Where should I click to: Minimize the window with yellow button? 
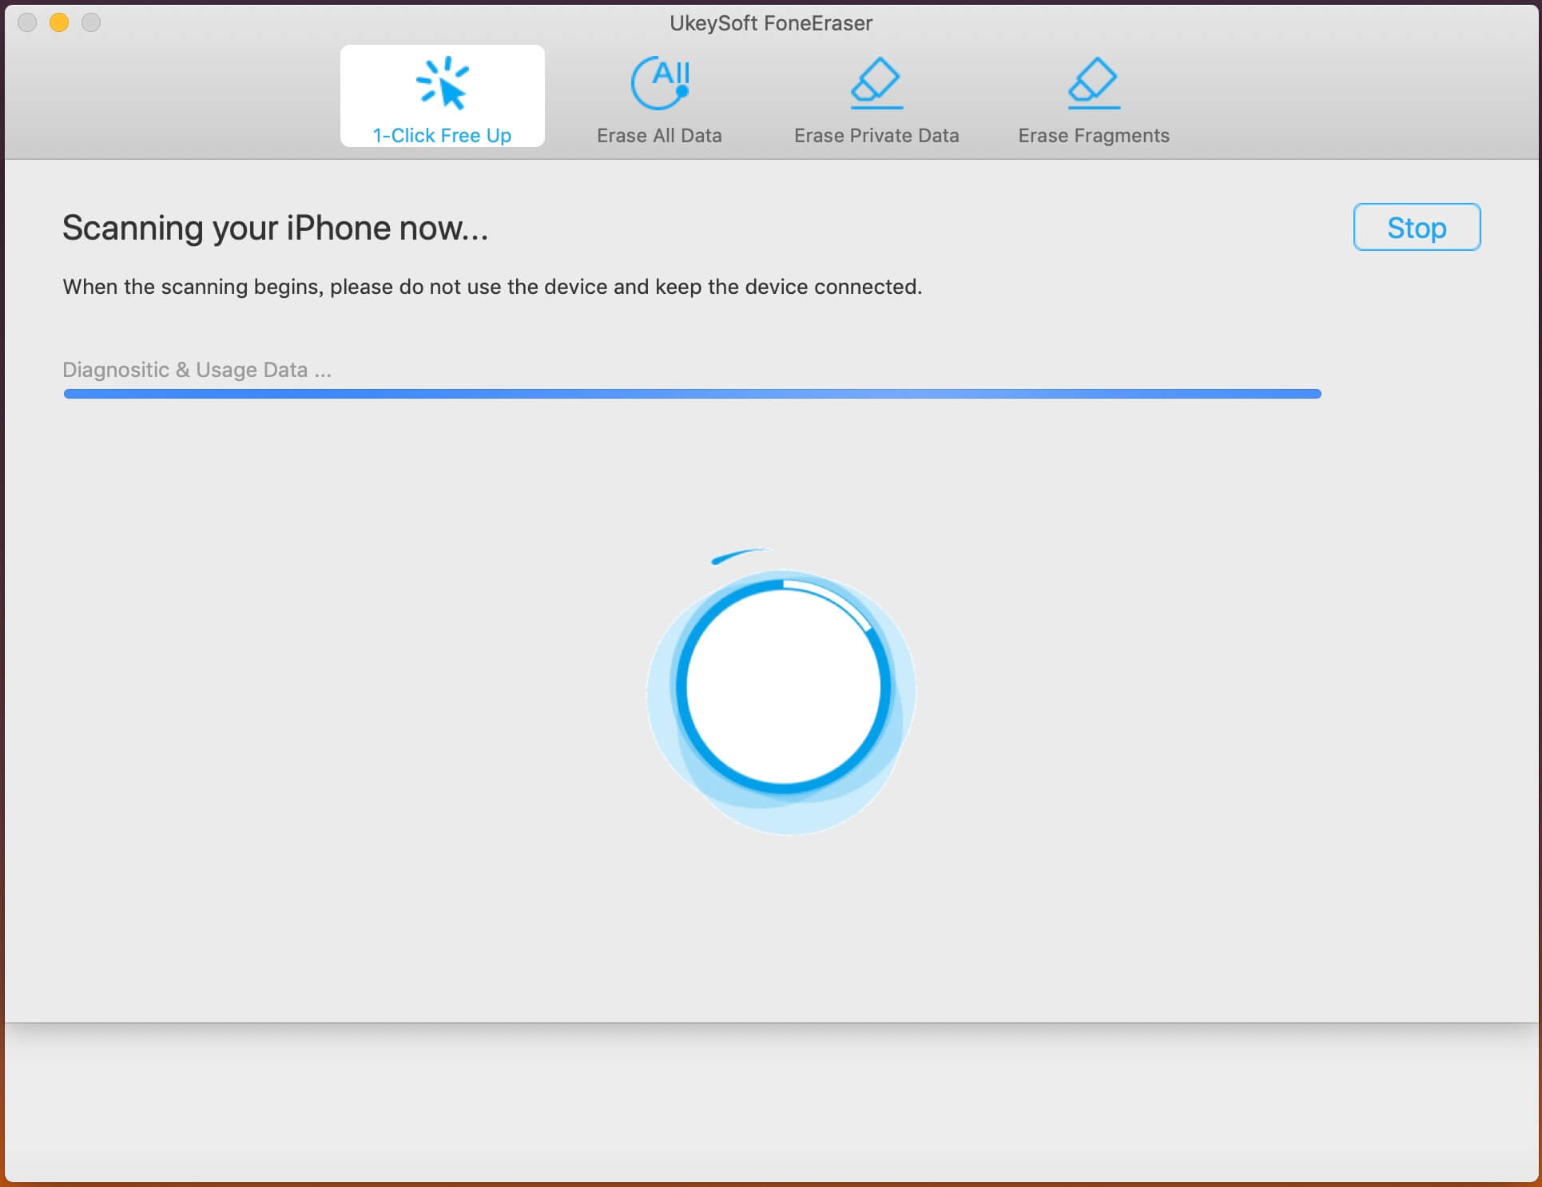59,22
